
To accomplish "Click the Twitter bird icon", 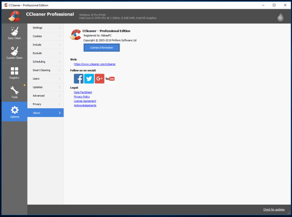I will [x=89, y=78].
